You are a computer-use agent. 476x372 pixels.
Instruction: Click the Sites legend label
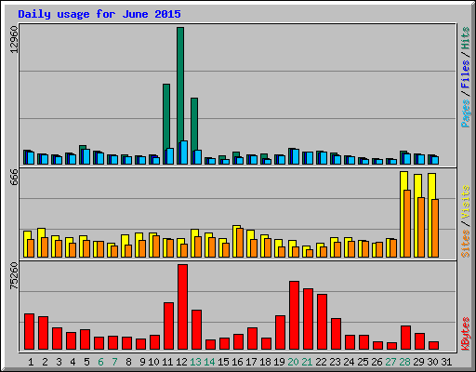[465, 244]
